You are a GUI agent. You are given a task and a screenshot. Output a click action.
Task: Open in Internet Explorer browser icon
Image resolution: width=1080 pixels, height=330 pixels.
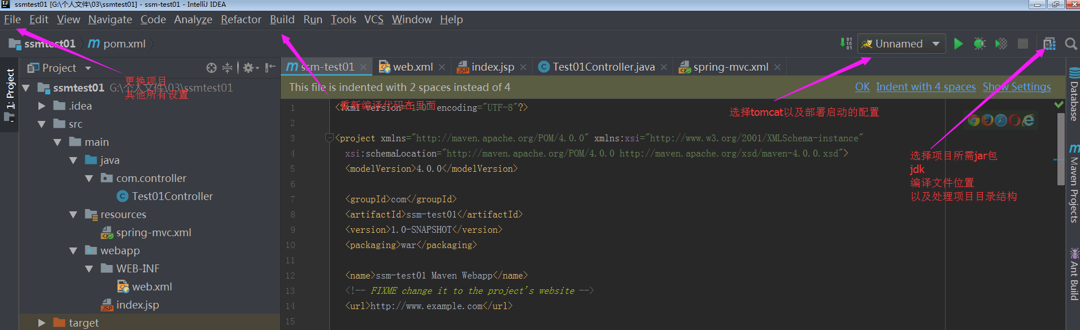[1029, 120]
